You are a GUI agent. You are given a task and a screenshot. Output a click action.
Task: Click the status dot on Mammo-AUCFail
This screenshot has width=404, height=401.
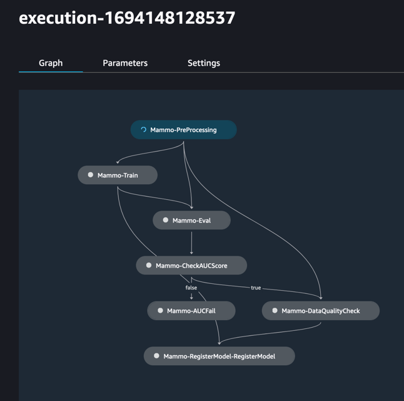point(161,310)
